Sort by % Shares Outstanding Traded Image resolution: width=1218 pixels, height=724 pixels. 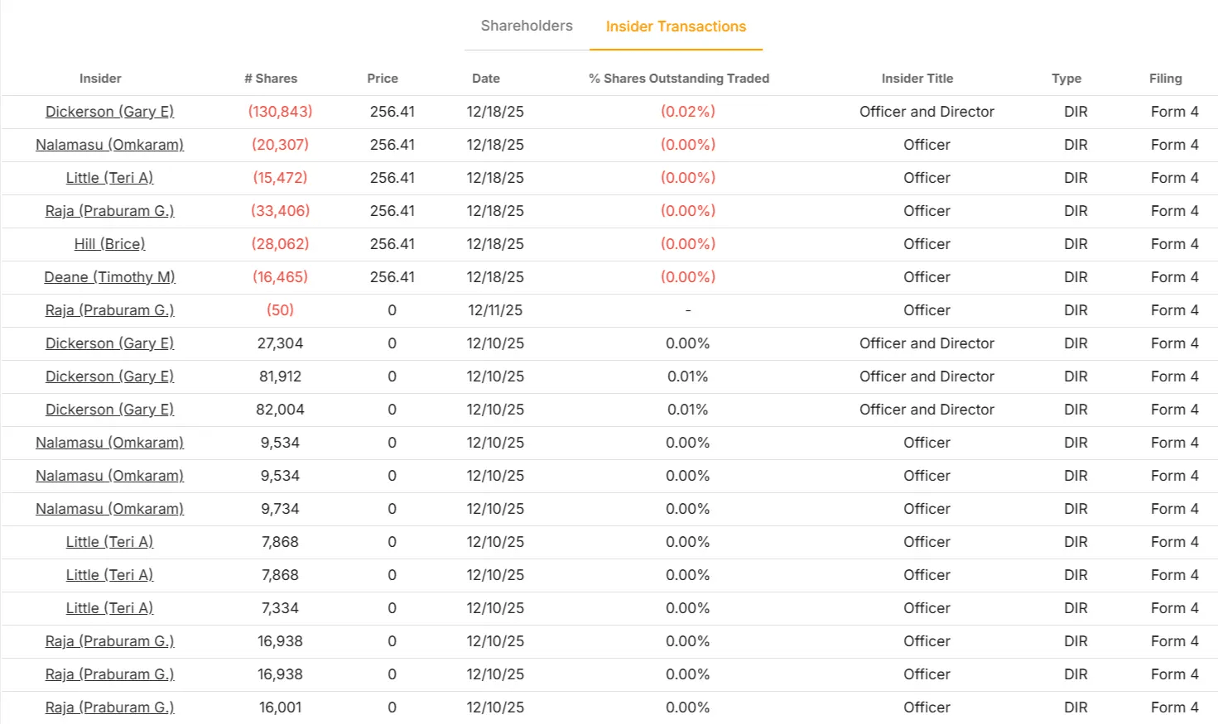(x=679, y=79)
